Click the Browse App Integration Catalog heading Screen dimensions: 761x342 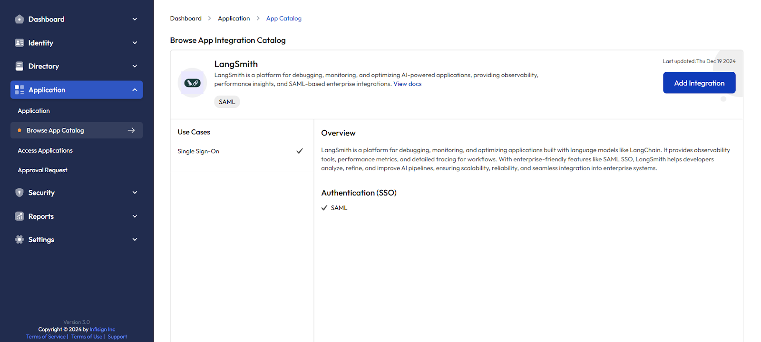[x=228, y=40]
